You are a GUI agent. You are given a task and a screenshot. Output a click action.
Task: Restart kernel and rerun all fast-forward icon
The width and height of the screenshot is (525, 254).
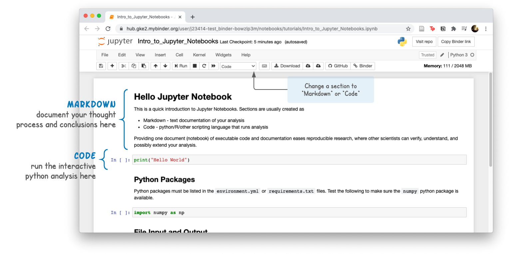click(214, 66)
